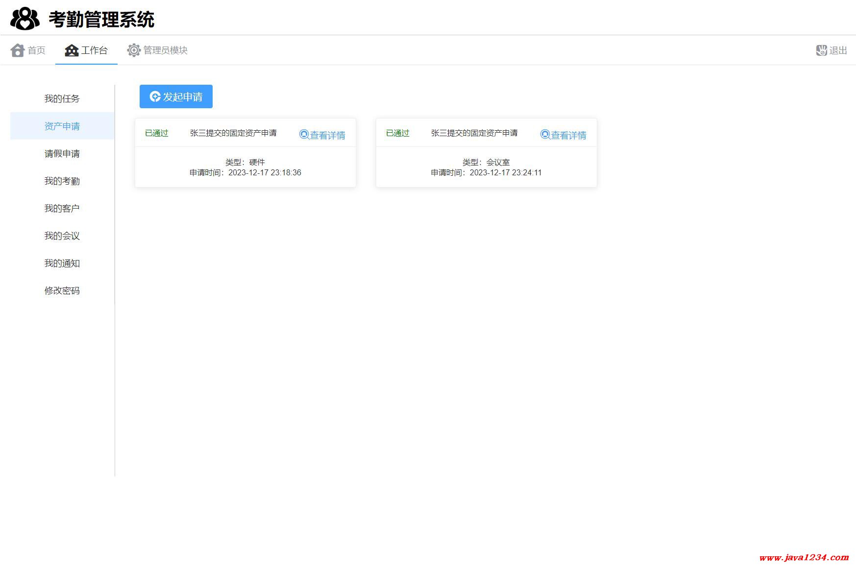Click the 工作台 workbench icon

(72, 50)
